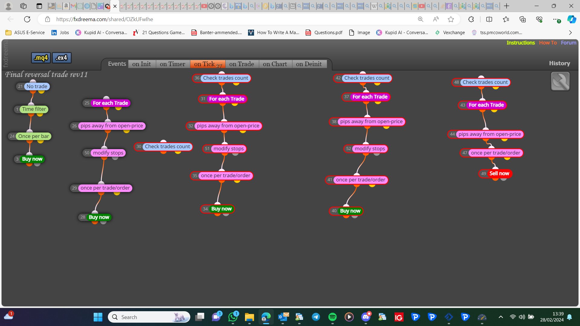Expand the bookmarks overflow chevron

(570, 33)
